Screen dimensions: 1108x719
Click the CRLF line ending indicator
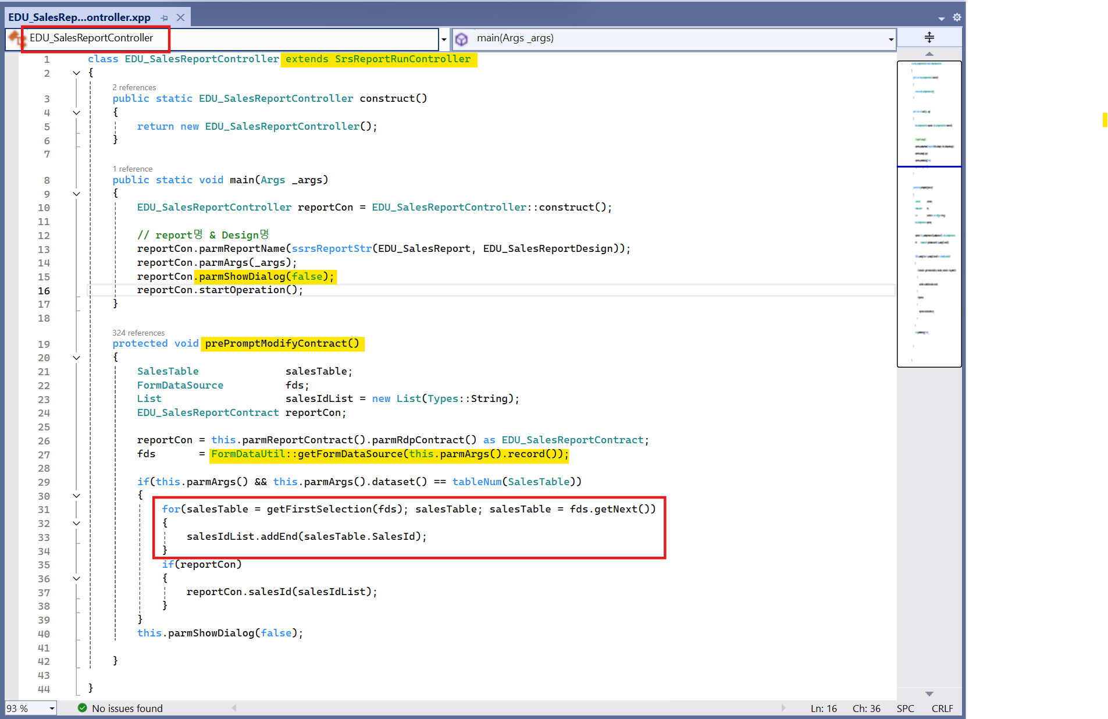pyautogui.click(x=942, y=708)
